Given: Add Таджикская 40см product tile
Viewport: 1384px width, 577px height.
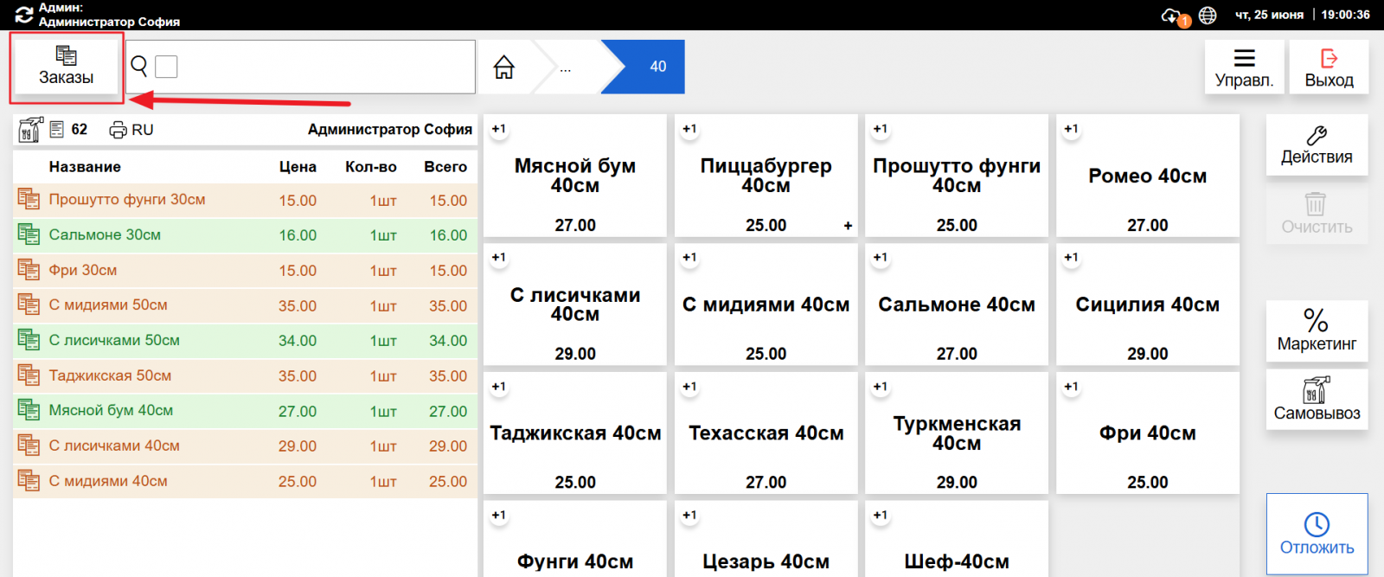Looking at the screenshot, I should (575, 433).
